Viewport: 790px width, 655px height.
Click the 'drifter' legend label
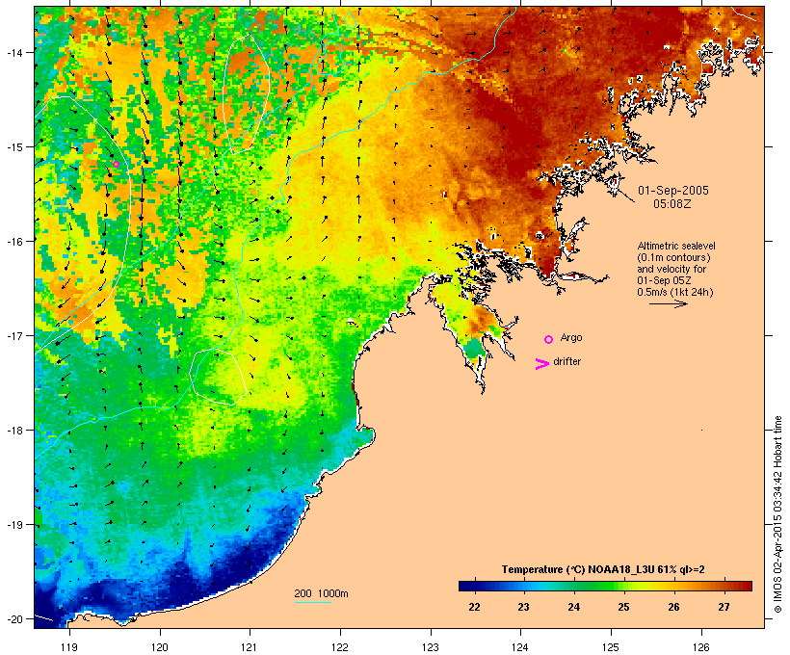tap(566, 361)
